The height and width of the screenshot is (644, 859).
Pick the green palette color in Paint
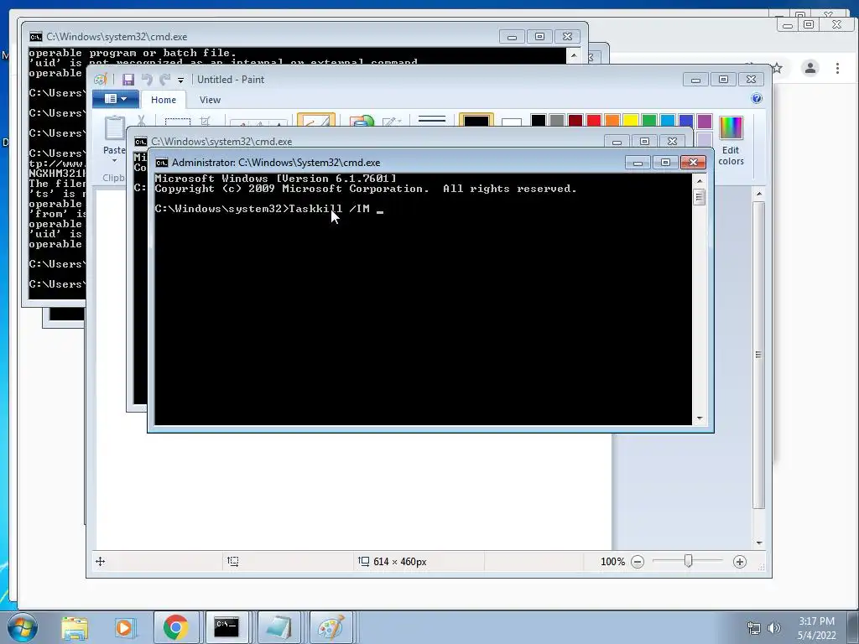(x=649, y=121)
